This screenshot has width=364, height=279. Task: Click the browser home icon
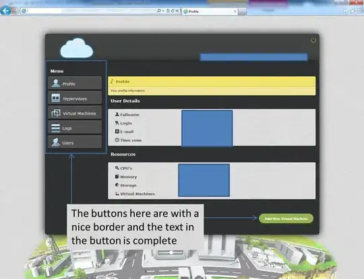point(345,11)
